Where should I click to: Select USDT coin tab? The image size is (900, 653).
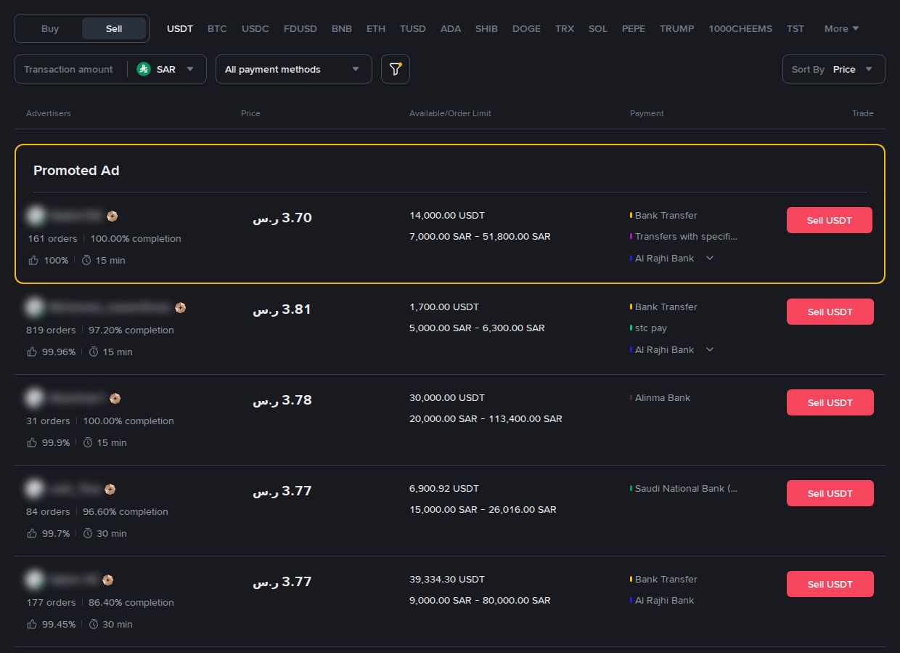180,28
